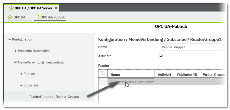This screenshot has height=110, width=230.
Task: Select ReaderGruppe1 : Reader-Gruppe tree item
Action: pyautogui.click(x=54, y=97)
